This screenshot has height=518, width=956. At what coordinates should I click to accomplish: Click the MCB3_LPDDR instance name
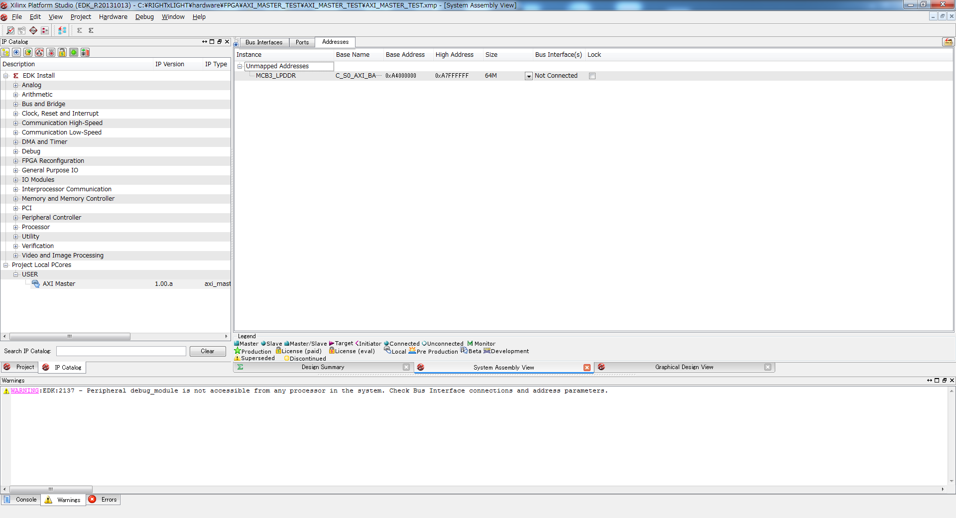click(276, 76)
